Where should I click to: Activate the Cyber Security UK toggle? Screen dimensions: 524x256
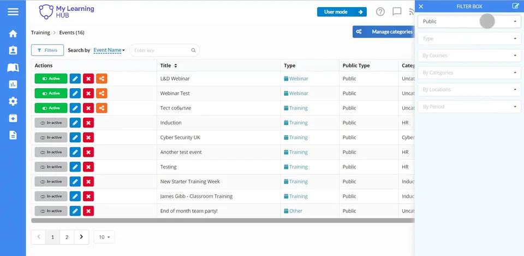coord(51,137)
